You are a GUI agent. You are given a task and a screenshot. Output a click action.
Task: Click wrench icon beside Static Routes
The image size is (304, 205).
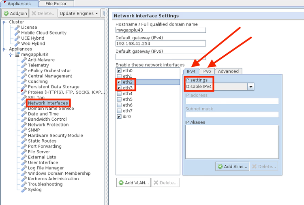(x=24, y=141)
